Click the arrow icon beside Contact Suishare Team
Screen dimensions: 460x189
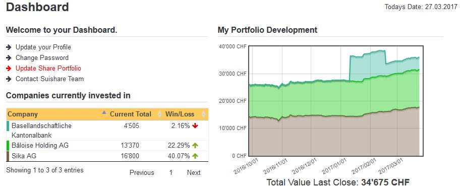9,79
